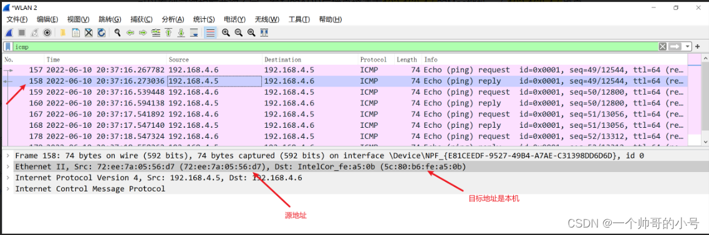Screen dimensions: 709x235
Task: Sort by the Info column header
Action: click(x=555, y=60)
